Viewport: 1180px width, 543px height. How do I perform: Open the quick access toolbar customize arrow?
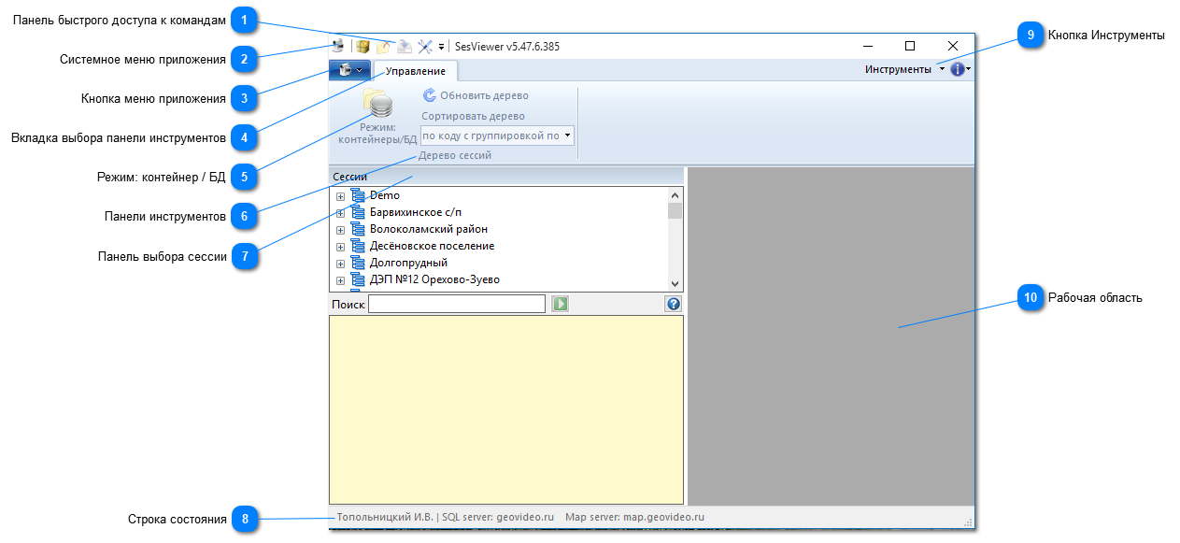click(x=441, y=47)
